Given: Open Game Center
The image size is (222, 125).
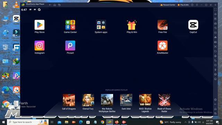Looking at the screenshot, I should coord(70,25).
